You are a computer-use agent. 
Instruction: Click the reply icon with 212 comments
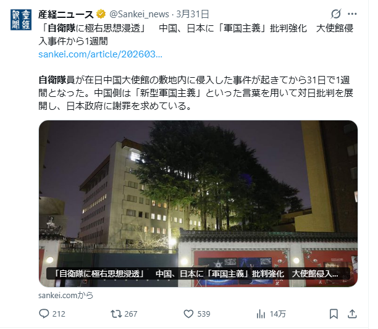click(44, 314)
